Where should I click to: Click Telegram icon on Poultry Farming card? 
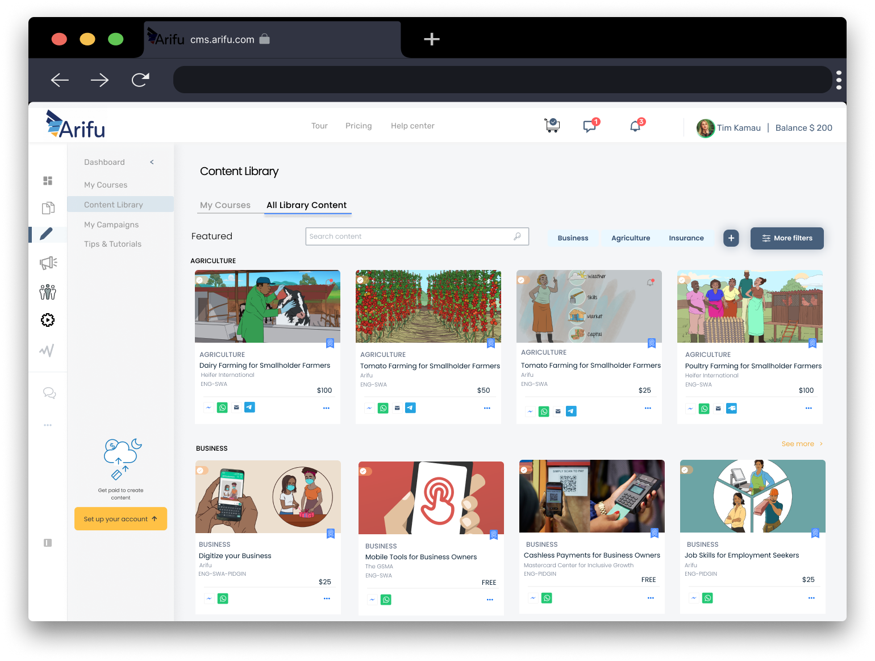(731, 408)
